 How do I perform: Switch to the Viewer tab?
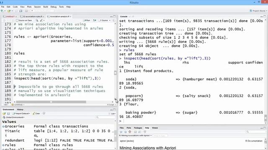click(x=155, y=128)
